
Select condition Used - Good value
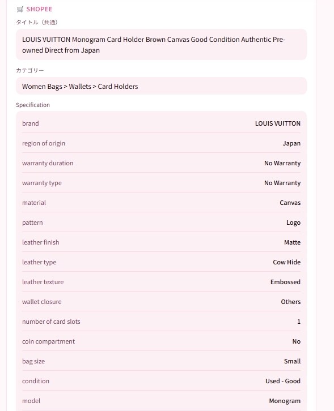283,381
